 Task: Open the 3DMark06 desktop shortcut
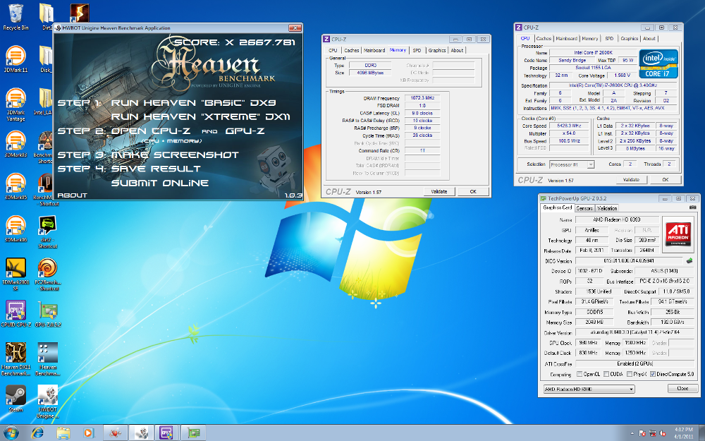[16, 229]
